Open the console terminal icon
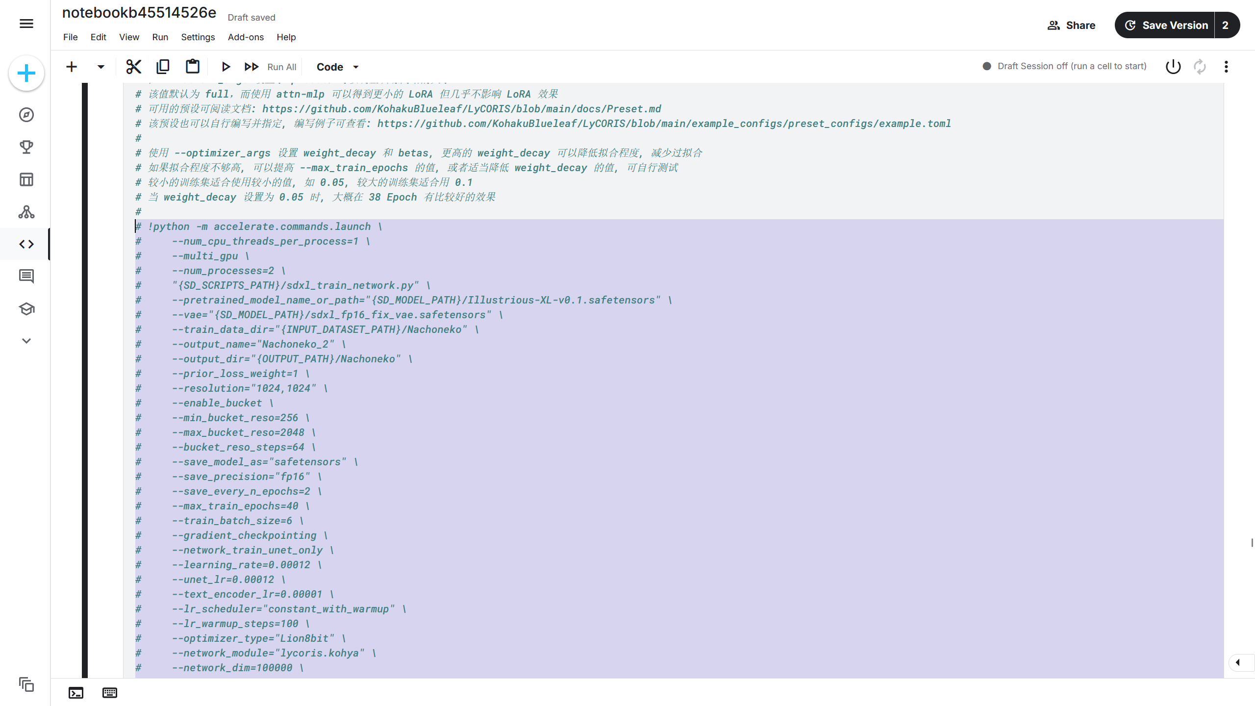The width and height of the screenshot is (1255, 706). tap(76, 693)
